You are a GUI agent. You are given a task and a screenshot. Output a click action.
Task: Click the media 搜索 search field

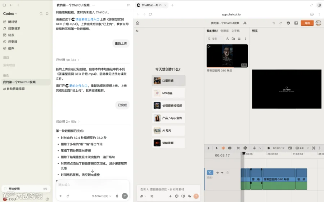[215, 39]
